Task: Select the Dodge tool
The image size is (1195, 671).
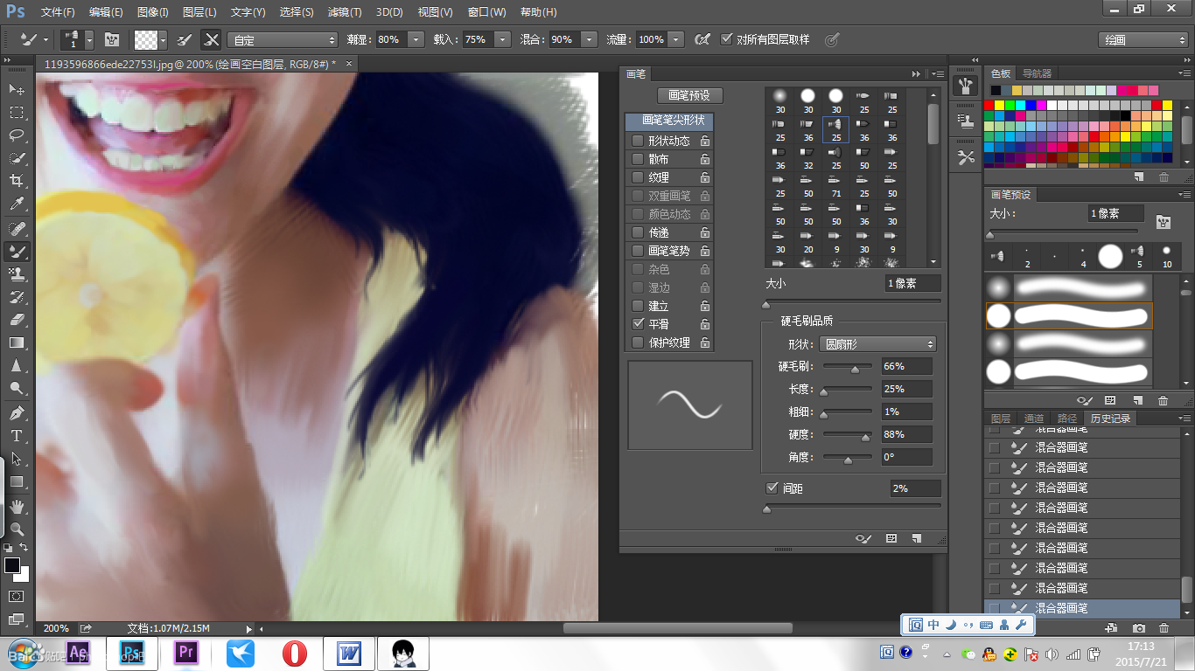Action: [x=17, y=388]
